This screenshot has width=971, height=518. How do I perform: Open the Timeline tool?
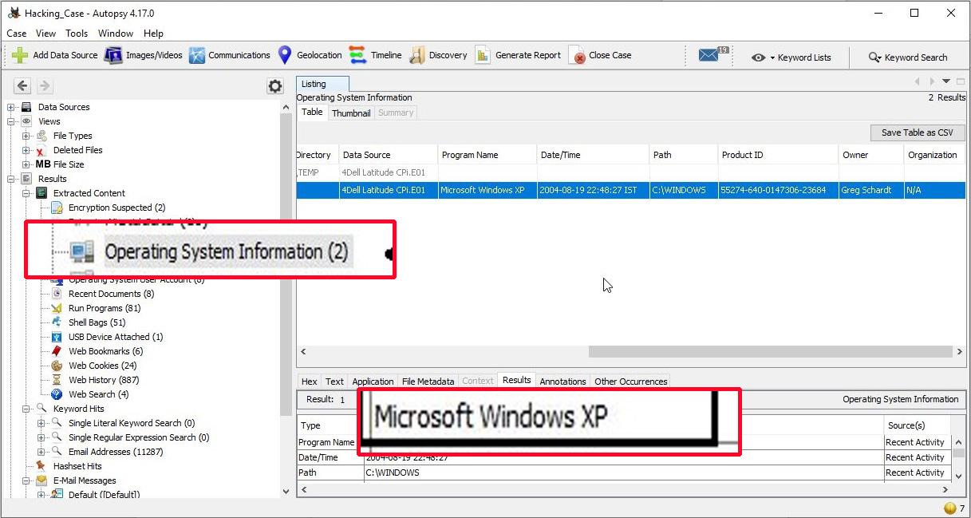(x=357, y=55)
